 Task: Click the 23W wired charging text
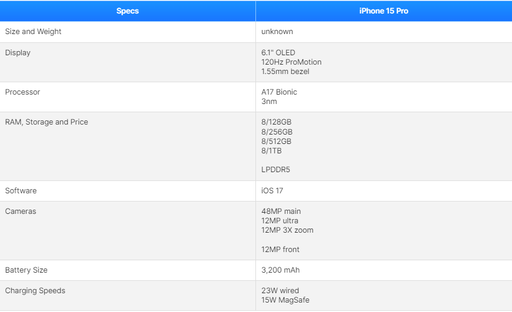pos(280,290)
